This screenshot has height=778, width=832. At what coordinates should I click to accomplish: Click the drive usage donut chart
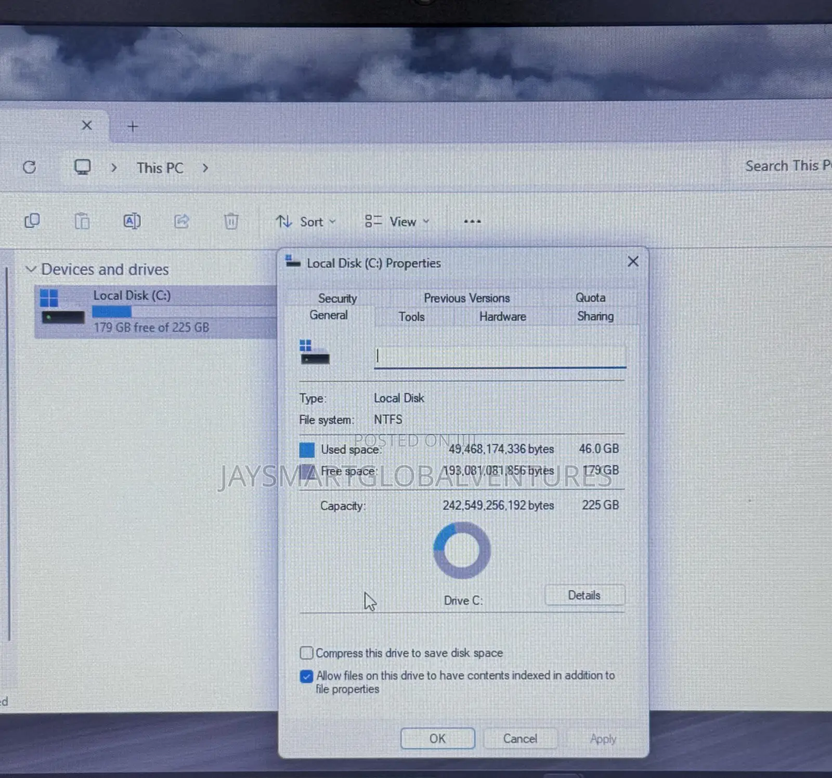pos(462,550)
